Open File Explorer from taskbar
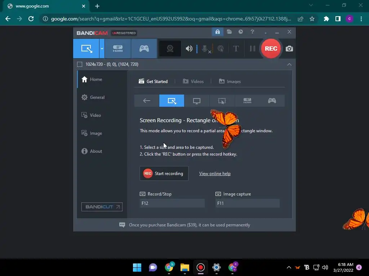 pyautogui.click(x=185, y=267)
